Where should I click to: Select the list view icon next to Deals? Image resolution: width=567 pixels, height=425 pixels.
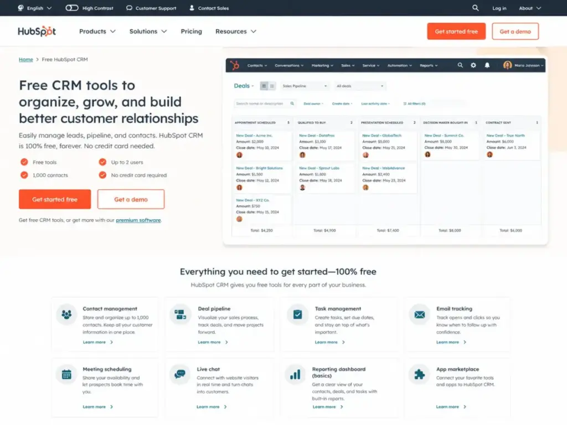[272, 86]
